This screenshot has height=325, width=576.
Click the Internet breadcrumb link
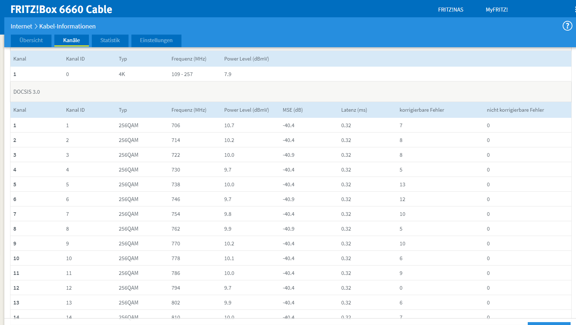(21, 26)
